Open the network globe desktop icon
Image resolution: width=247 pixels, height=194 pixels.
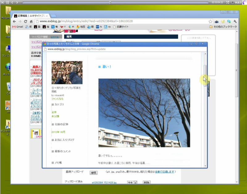point(7,69)
